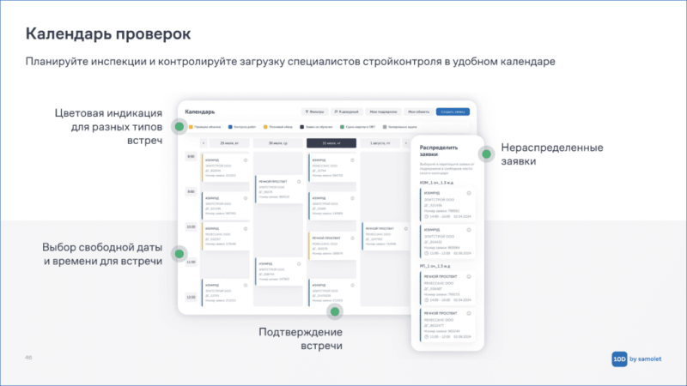
Task: Select the 29 июля, вт date header
Action: tap(229, 143)
